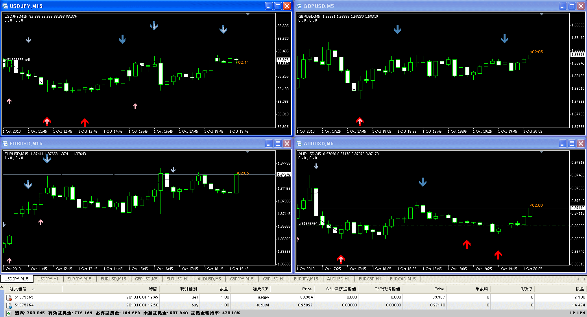
Task: Minimize the EURUSD,M15 chart window
Action: [x=269, y=143]
